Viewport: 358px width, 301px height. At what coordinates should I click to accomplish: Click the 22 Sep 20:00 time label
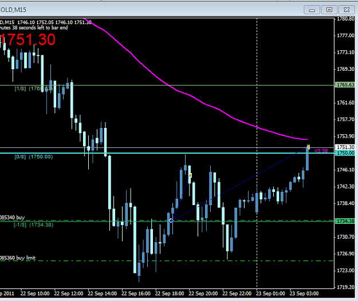pos(203,294)
